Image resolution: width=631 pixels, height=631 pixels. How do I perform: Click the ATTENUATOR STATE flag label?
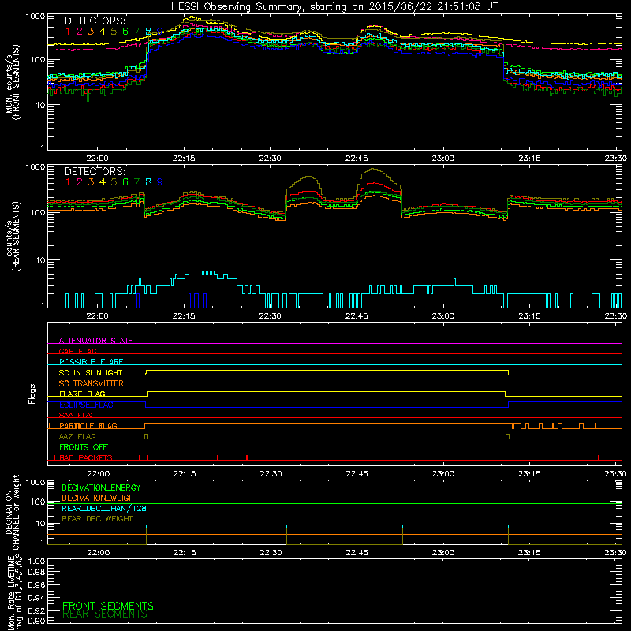95,341
